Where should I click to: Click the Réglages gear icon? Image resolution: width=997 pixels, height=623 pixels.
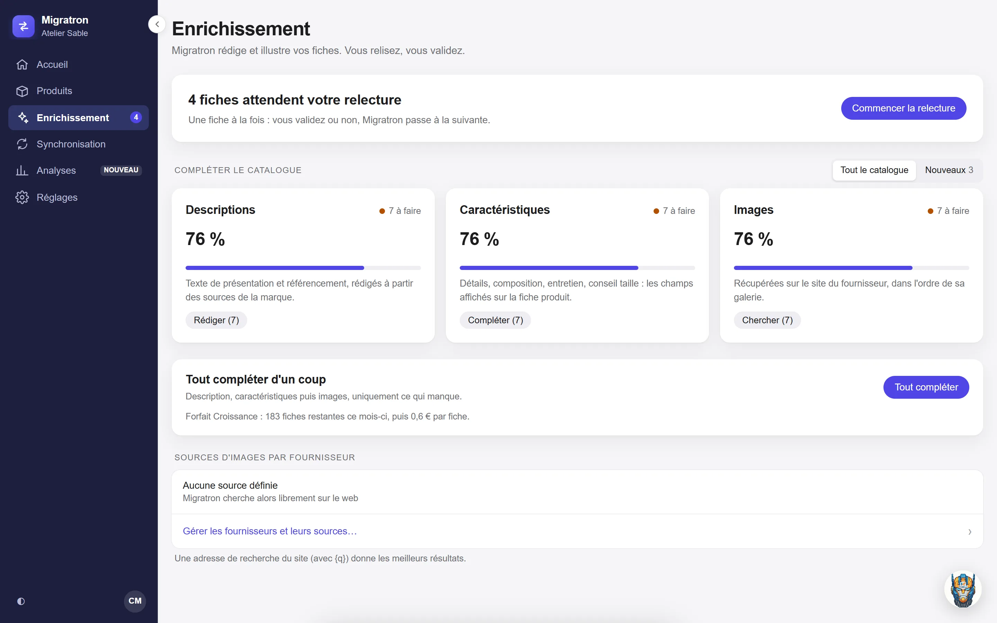coord(22,197)
